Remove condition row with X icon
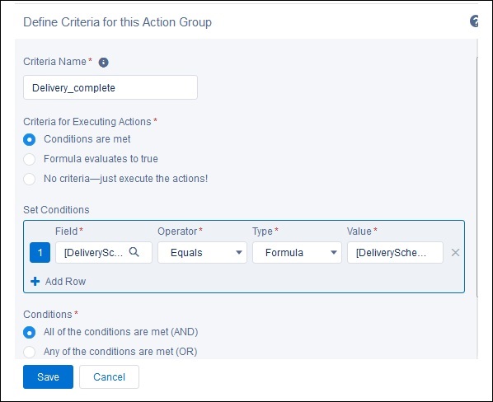This screenshot has height=402, width=493. 455,253
